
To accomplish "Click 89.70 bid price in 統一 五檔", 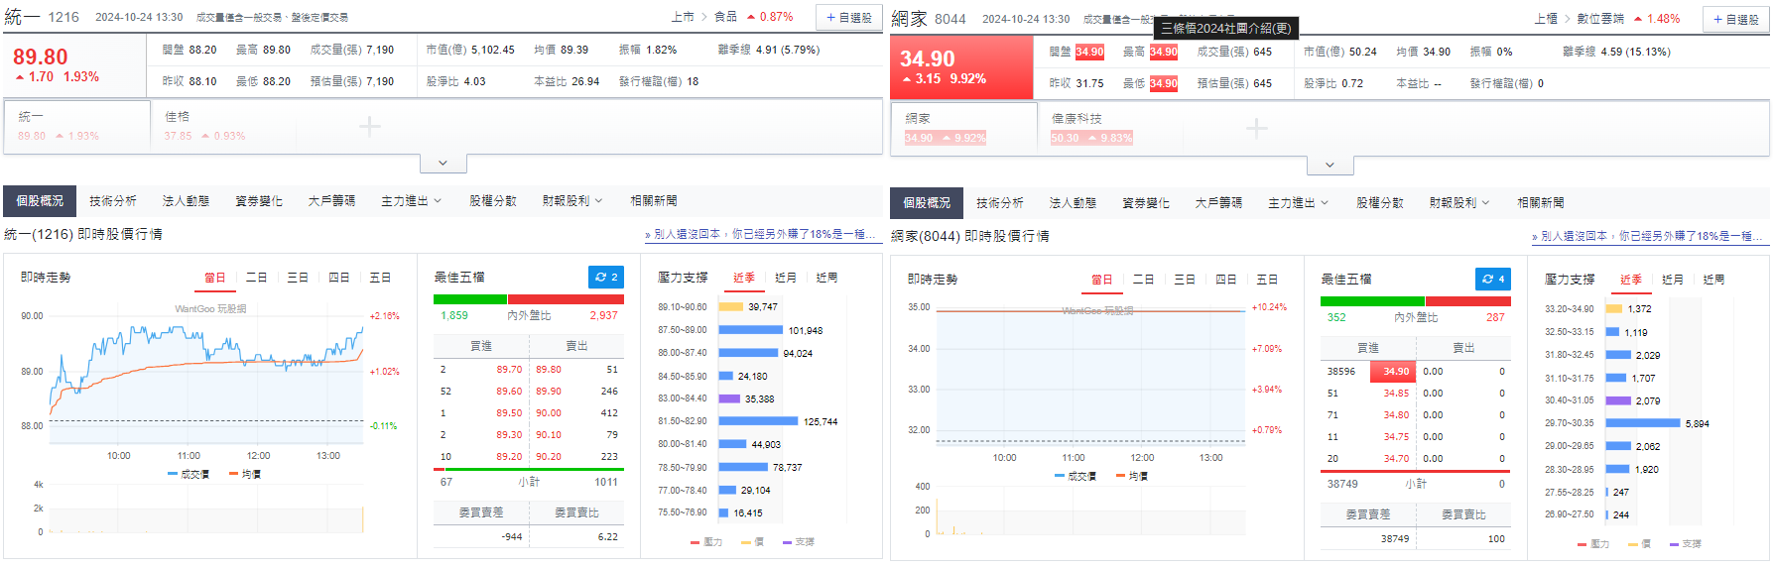I will pos(509,370).
